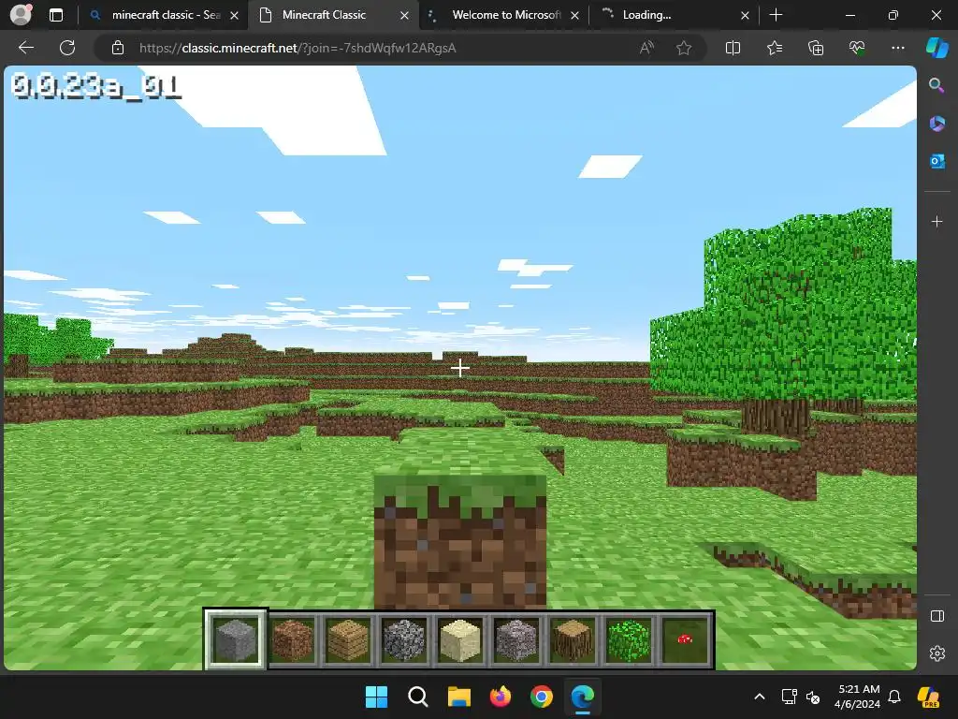Select the sand block in hotbar
958x719 pixels.
(460, 639)
